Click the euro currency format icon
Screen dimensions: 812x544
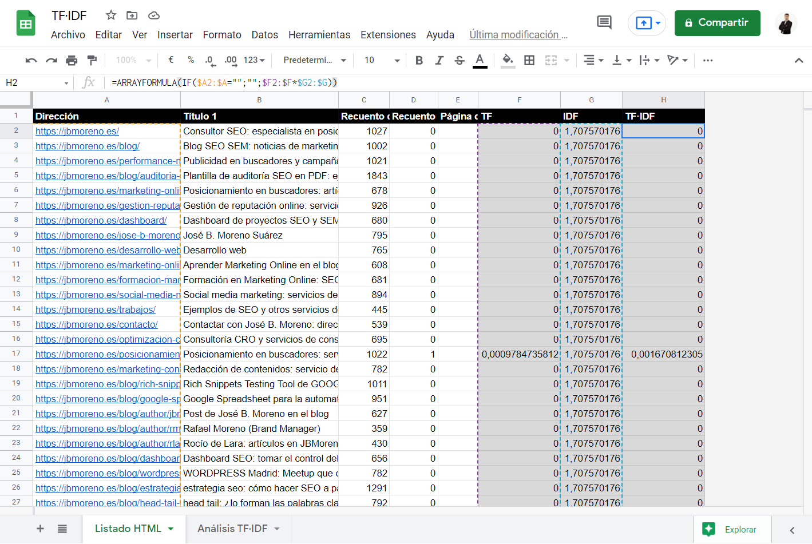171,60
